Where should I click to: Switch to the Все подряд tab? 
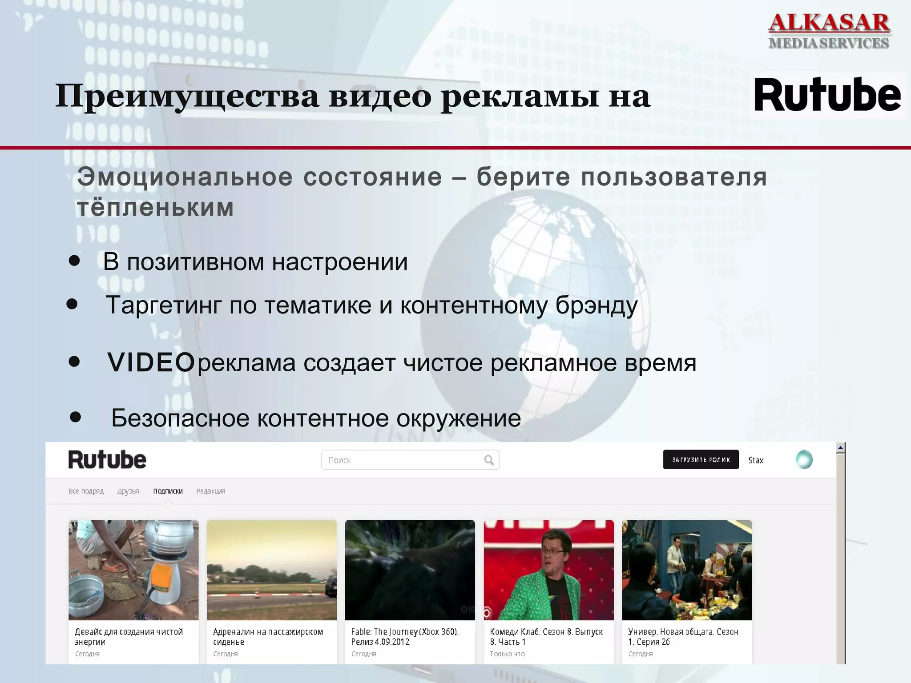click(86, 491)
